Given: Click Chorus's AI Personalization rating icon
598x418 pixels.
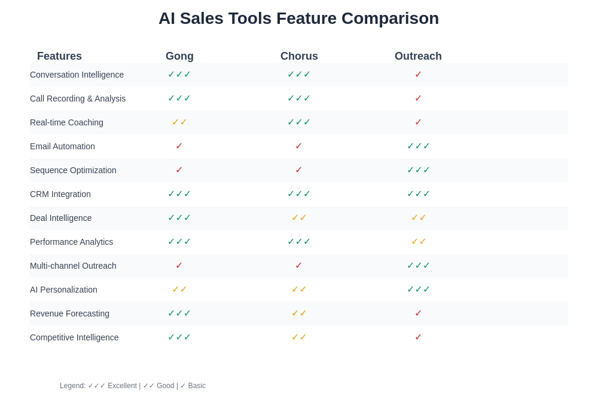Looking at the screenshot, I should (299, 290).
